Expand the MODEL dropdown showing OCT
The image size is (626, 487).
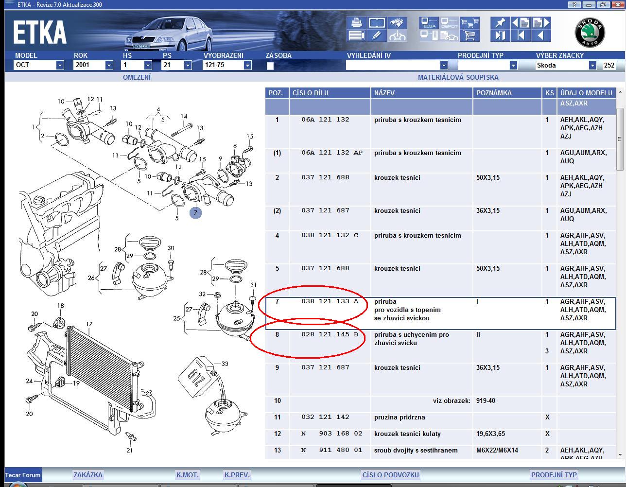click(60, 65)
